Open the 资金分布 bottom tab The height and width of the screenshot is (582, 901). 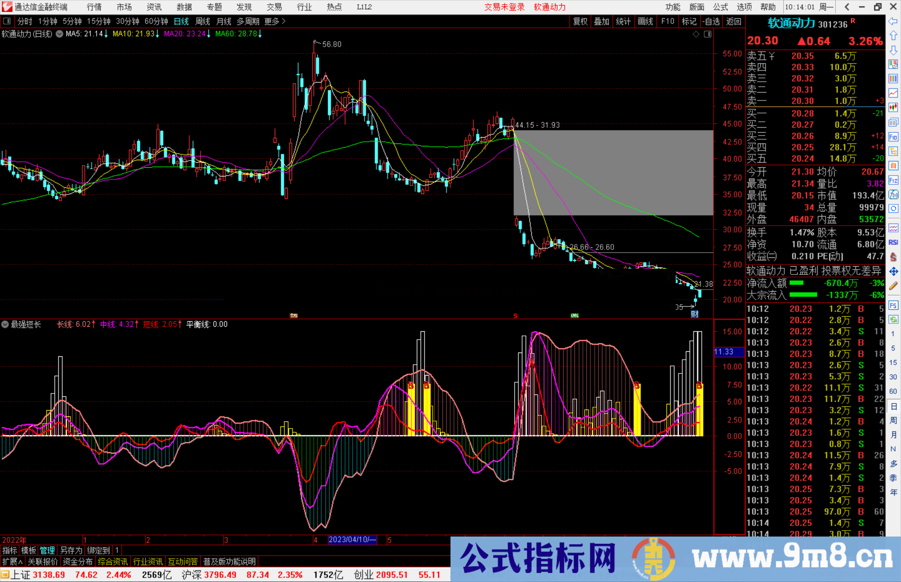pos(78,562)
